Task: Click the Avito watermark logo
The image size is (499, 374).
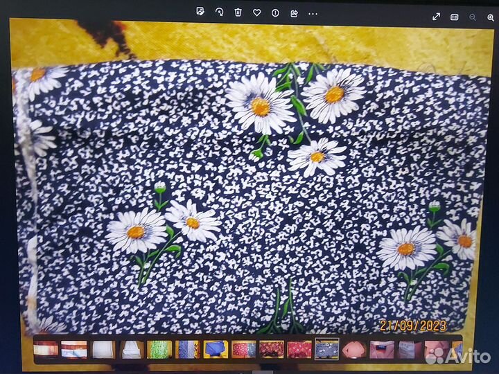Action: tap(458, 355)
